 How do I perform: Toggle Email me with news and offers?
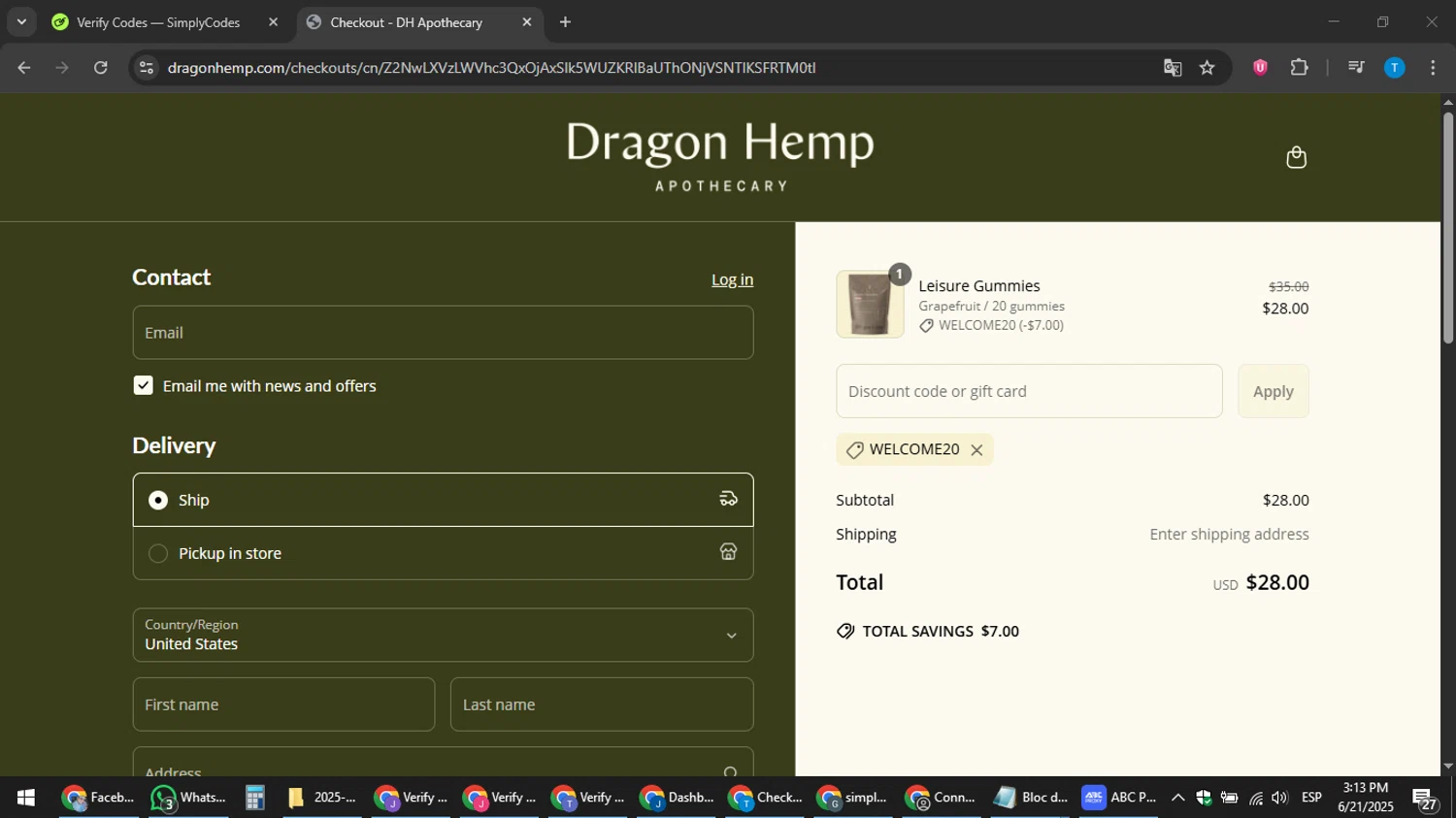143,385
